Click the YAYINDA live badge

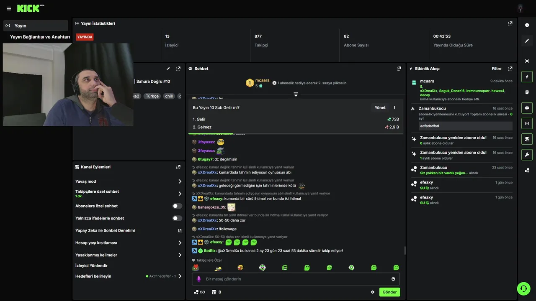pos(85,37)
